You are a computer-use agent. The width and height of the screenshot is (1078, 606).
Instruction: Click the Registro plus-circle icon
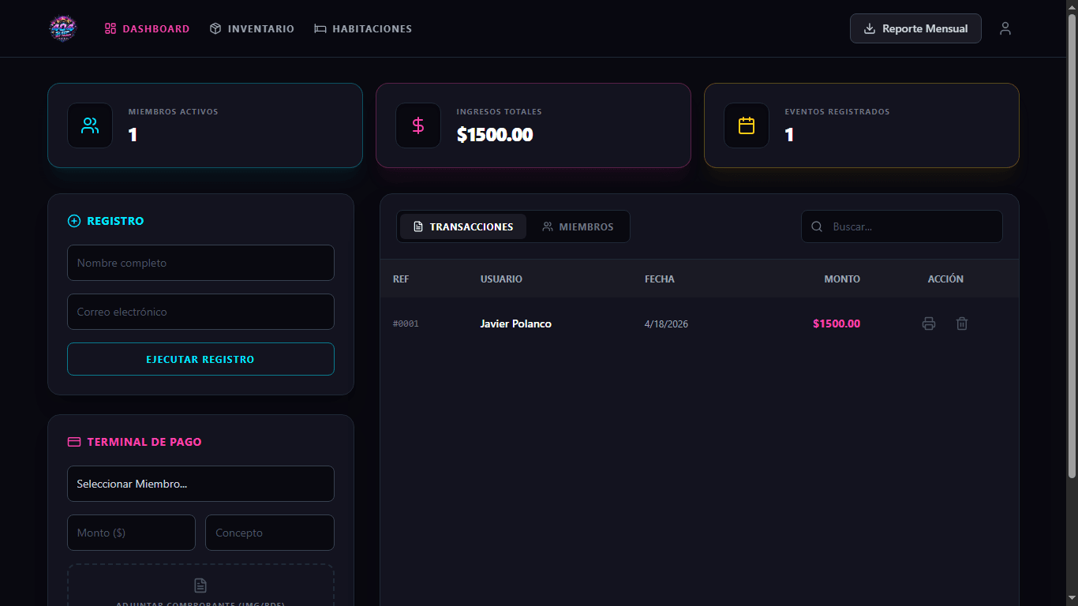pyautogui.click(x=74, y=221)
